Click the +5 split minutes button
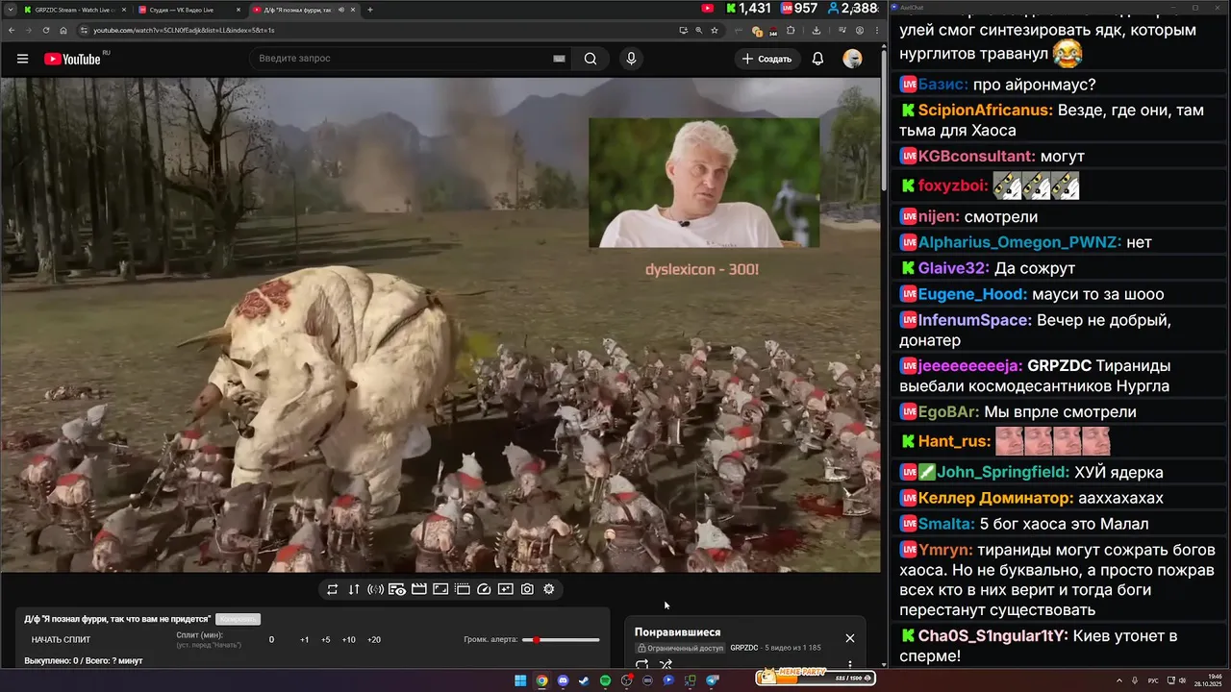The image size is (1231, 692). [326, 640]
